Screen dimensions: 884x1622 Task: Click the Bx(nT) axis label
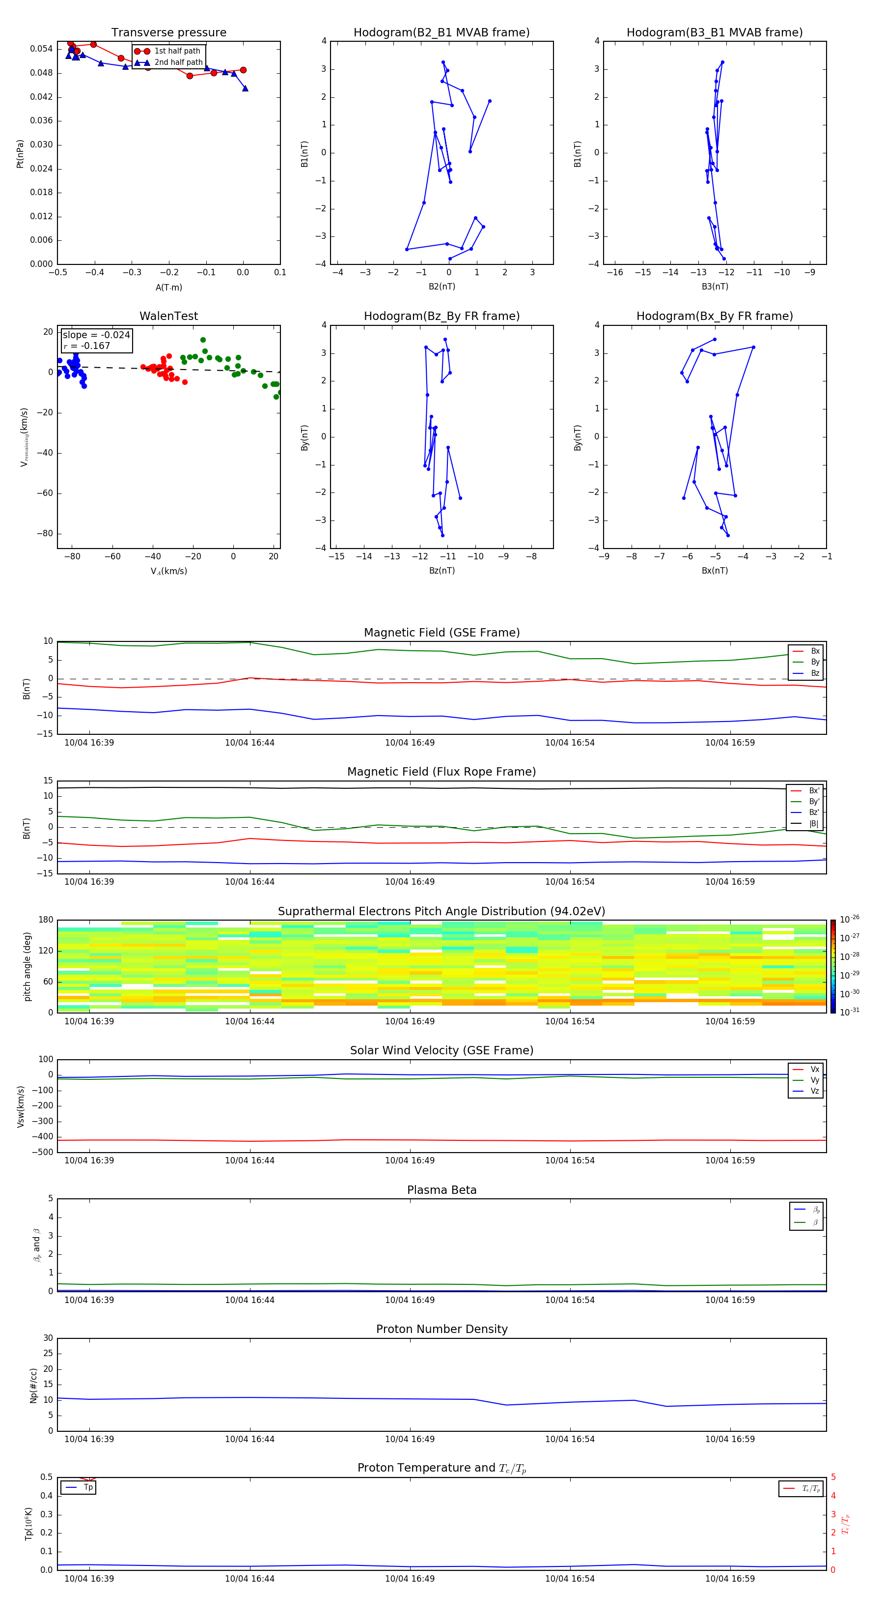pos(715,571)
